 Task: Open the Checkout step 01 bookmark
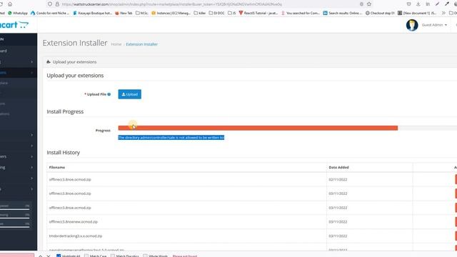coord(380,13)
